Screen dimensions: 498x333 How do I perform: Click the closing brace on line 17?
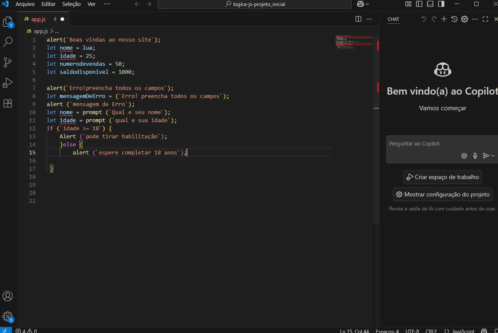(x=51, y=169)
